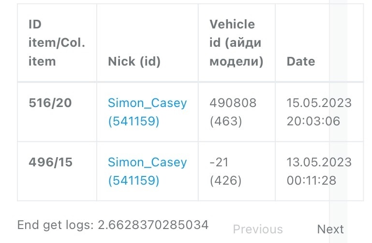Go to the Next page

pyautogui.click(x=330, y=229)
